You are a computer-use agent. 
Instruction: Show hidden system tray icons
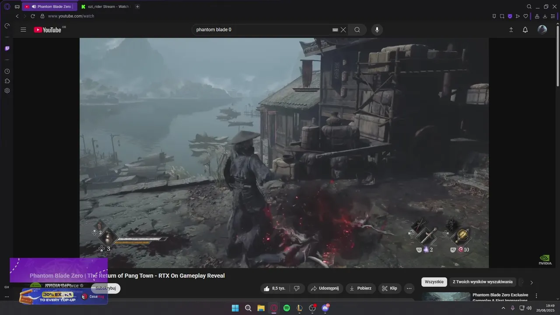click(503, 308)
